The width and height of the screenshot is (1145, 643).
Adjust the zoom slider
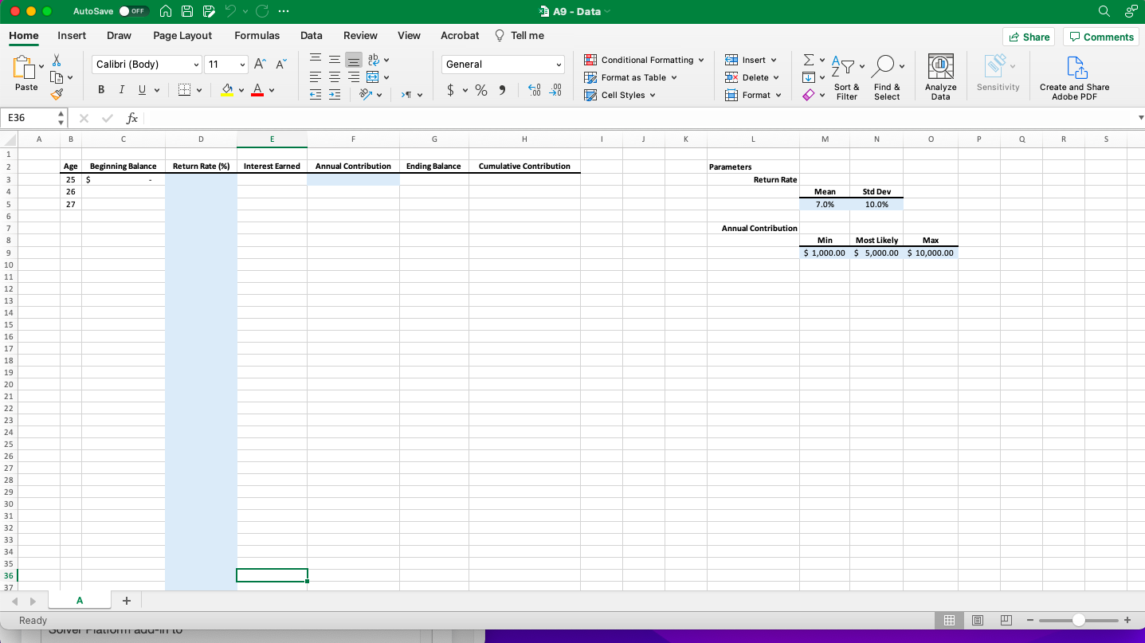(1079, 620)
